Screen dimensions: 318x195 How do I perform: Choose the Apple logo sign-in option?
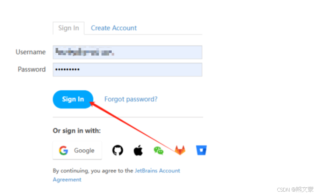click(138, 150)
